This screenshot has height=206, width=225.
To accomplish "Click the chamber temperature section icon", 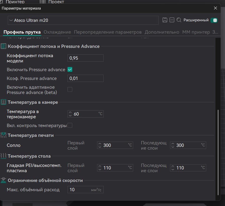I will point(4,102).
